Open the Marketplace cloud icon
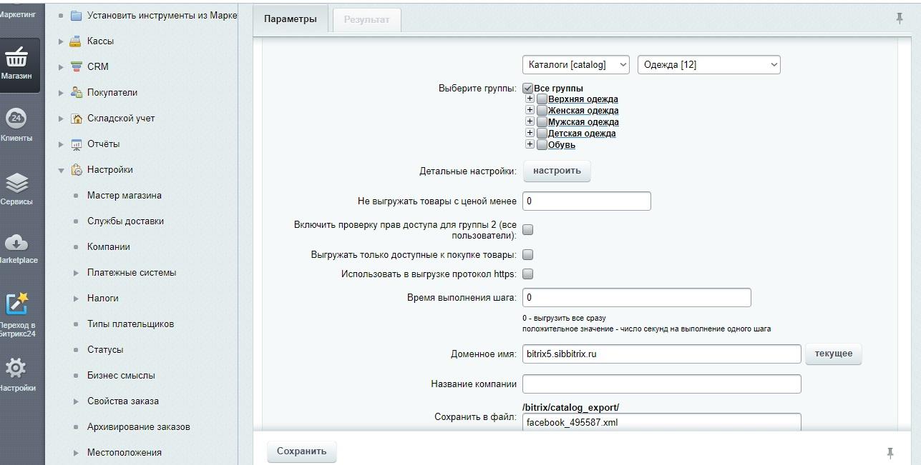The image size is (921, 465). tap(16, 242)
